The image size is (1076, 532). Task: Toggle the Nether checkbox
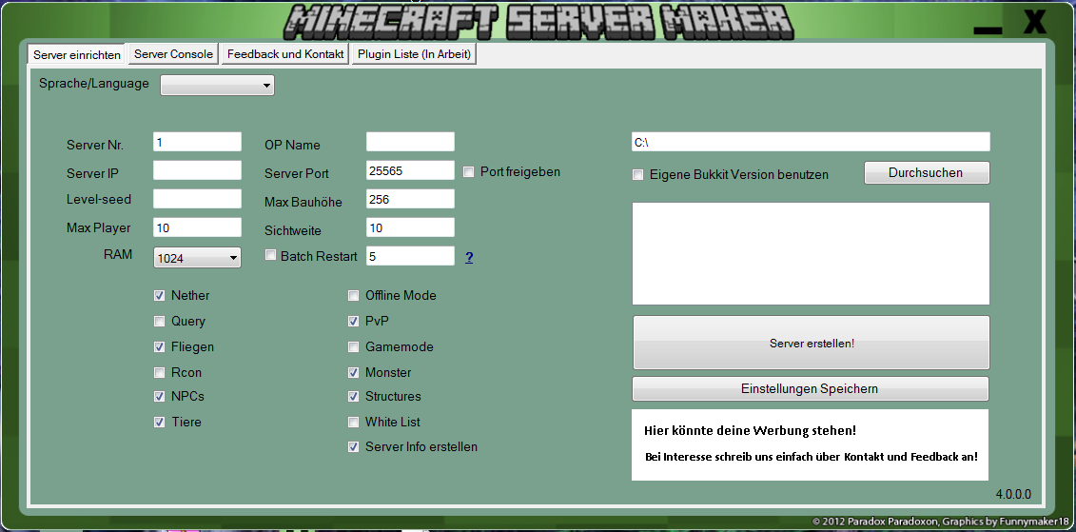pyautogui.click(x=159, y=296)
